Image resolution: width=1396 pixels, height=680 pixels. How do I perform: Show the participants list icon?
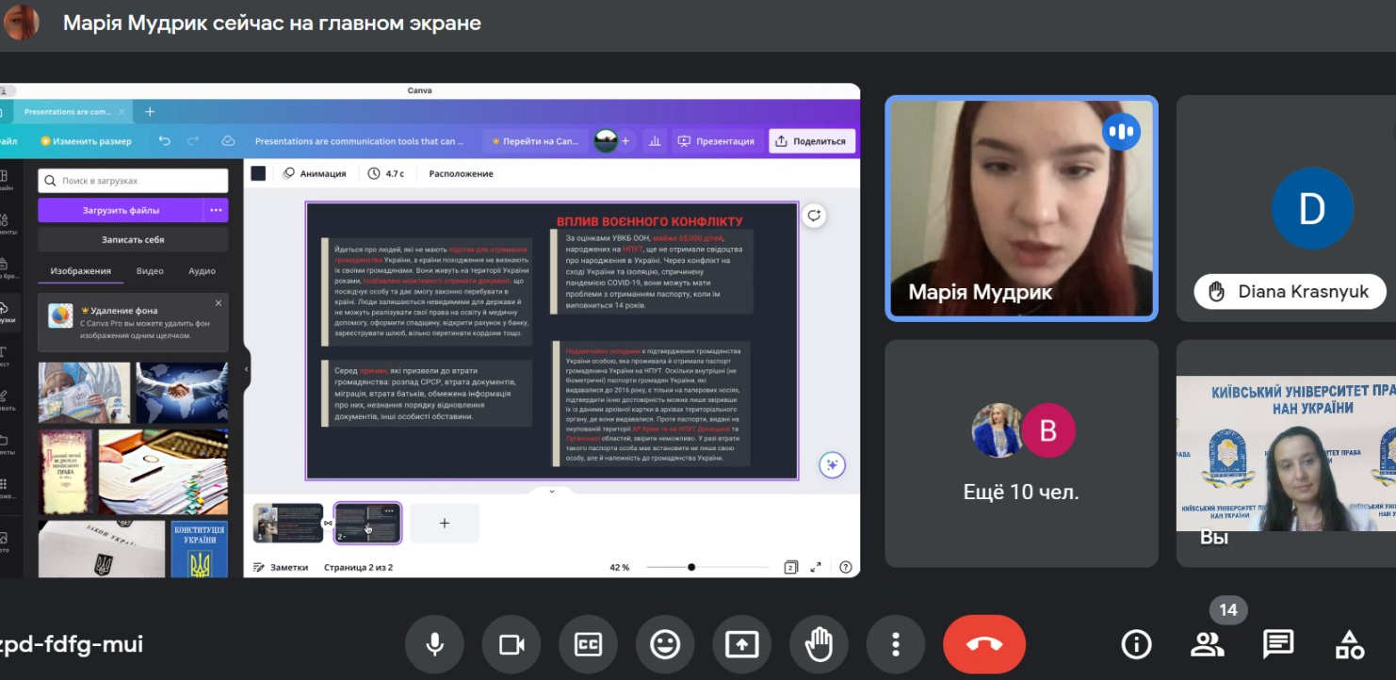tap(1207, 644)
